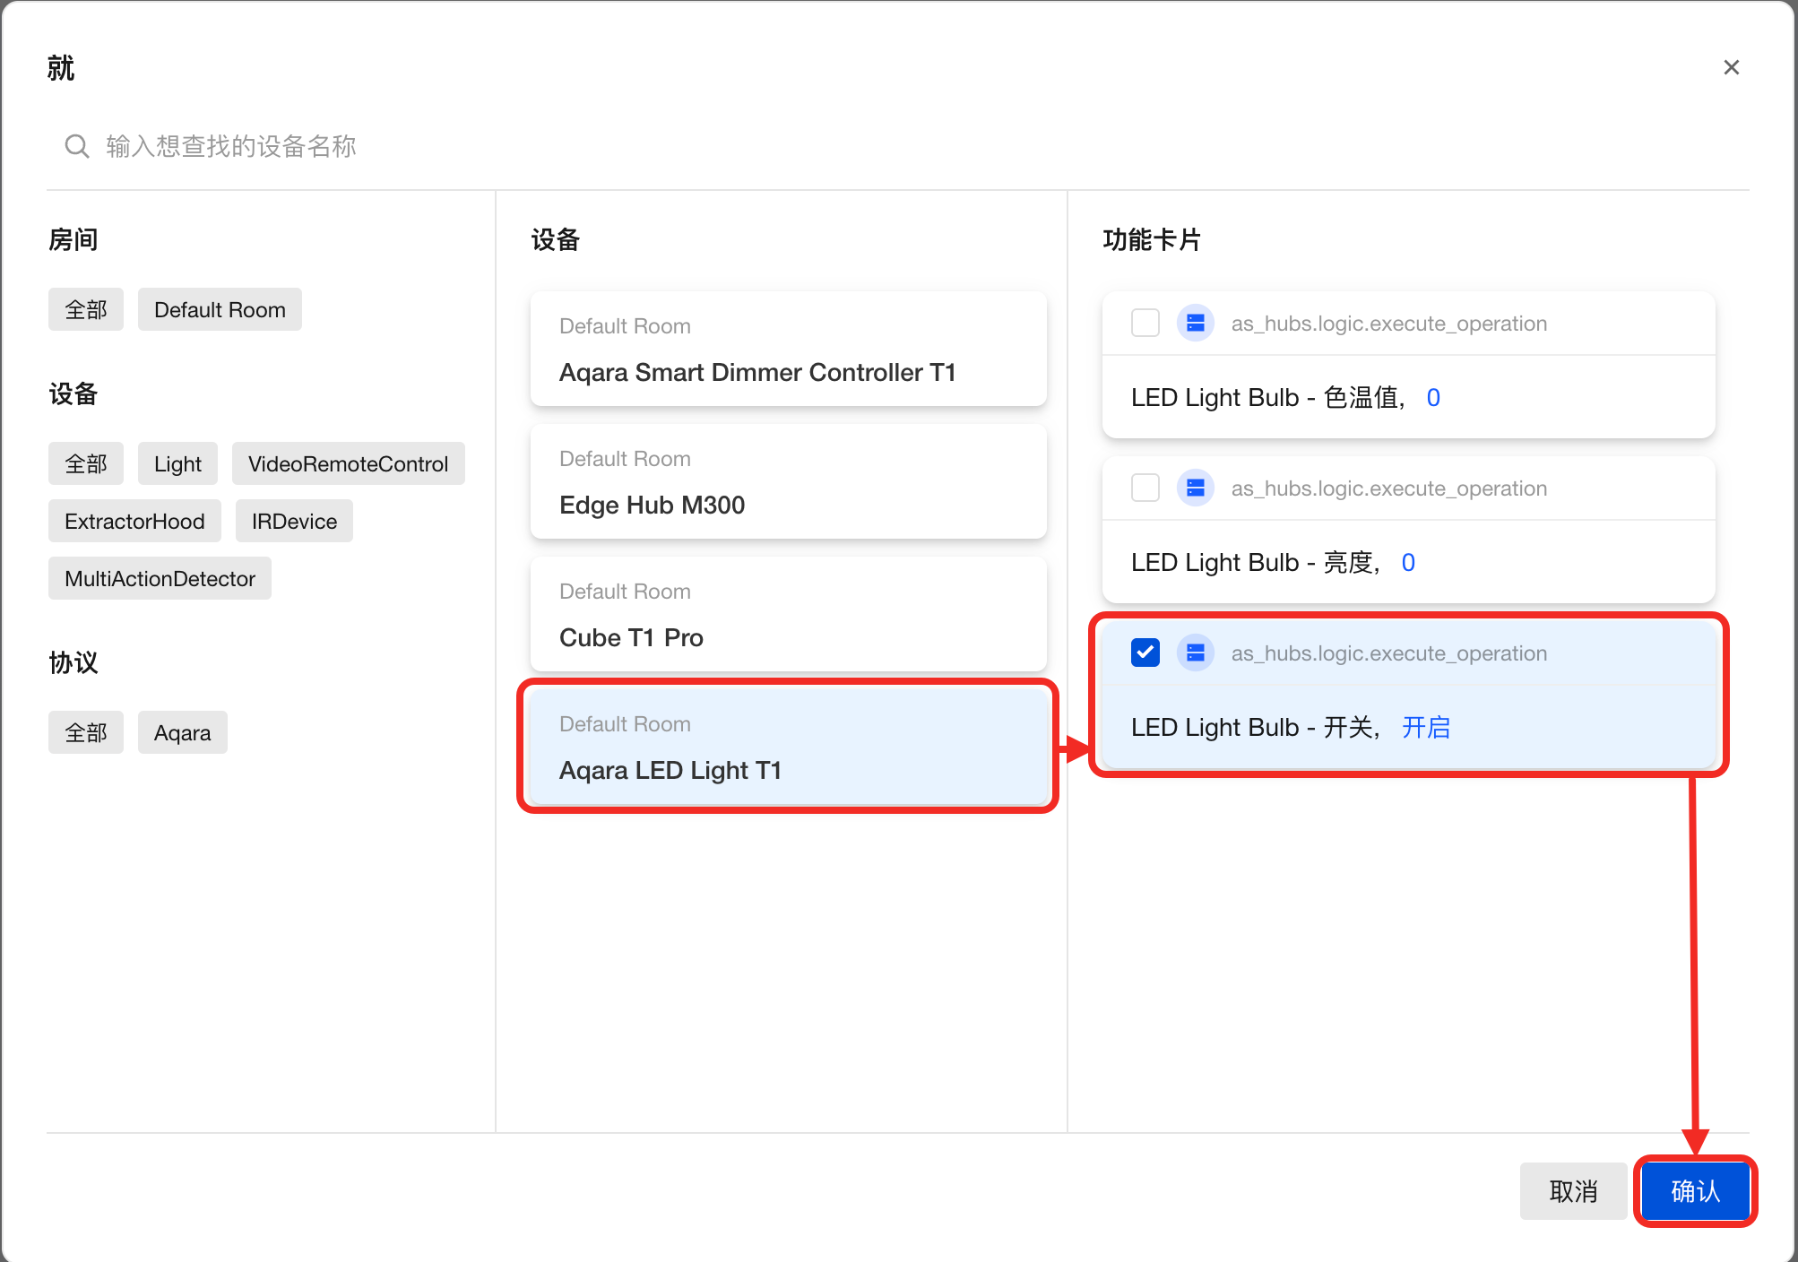Select MultiActionDetector filter tag
This screenshot has height=1262, width=1798.
pyautogui.click(x=160, y=578)
